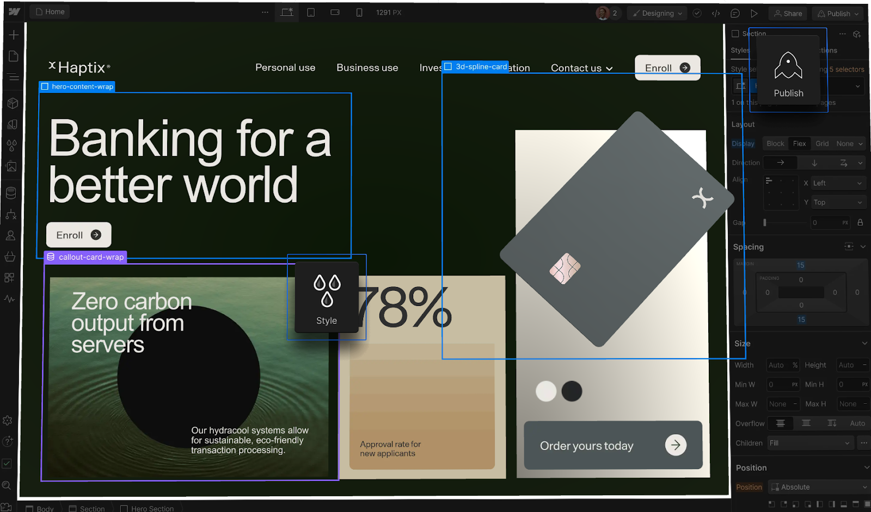The width and height of the screenshot is (871, 512).
Task: Click the Gap slider handle
Action: coord(765,222)
